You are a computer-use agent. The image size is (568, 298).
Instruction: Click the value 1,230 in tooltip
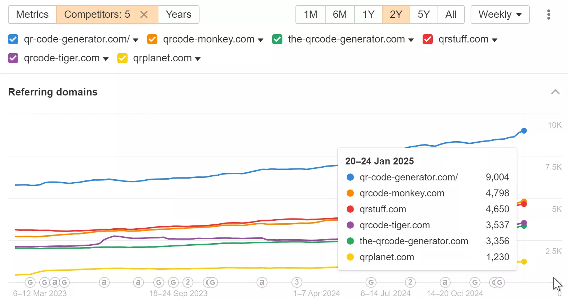coord(497,257)
